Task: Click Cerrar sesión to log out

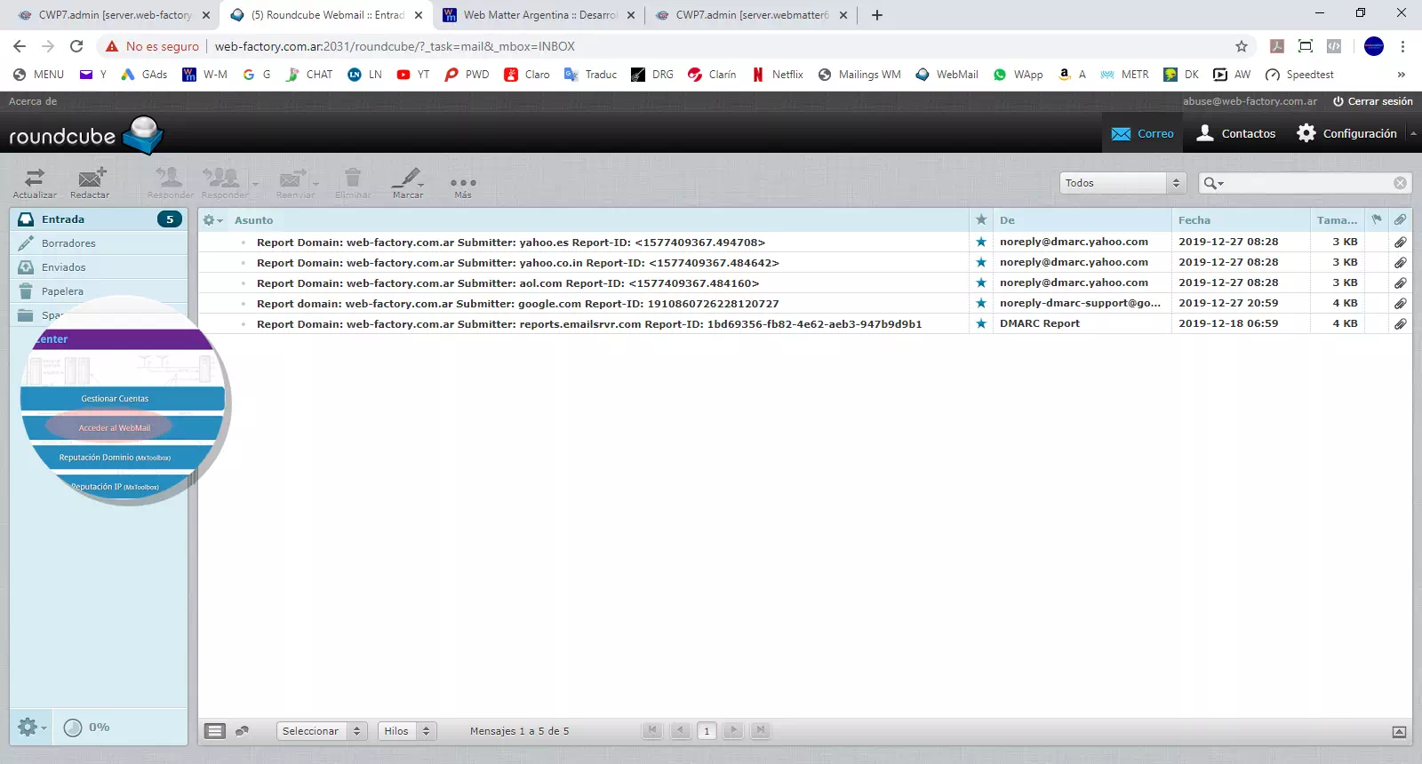Action: pos(1373,101)
